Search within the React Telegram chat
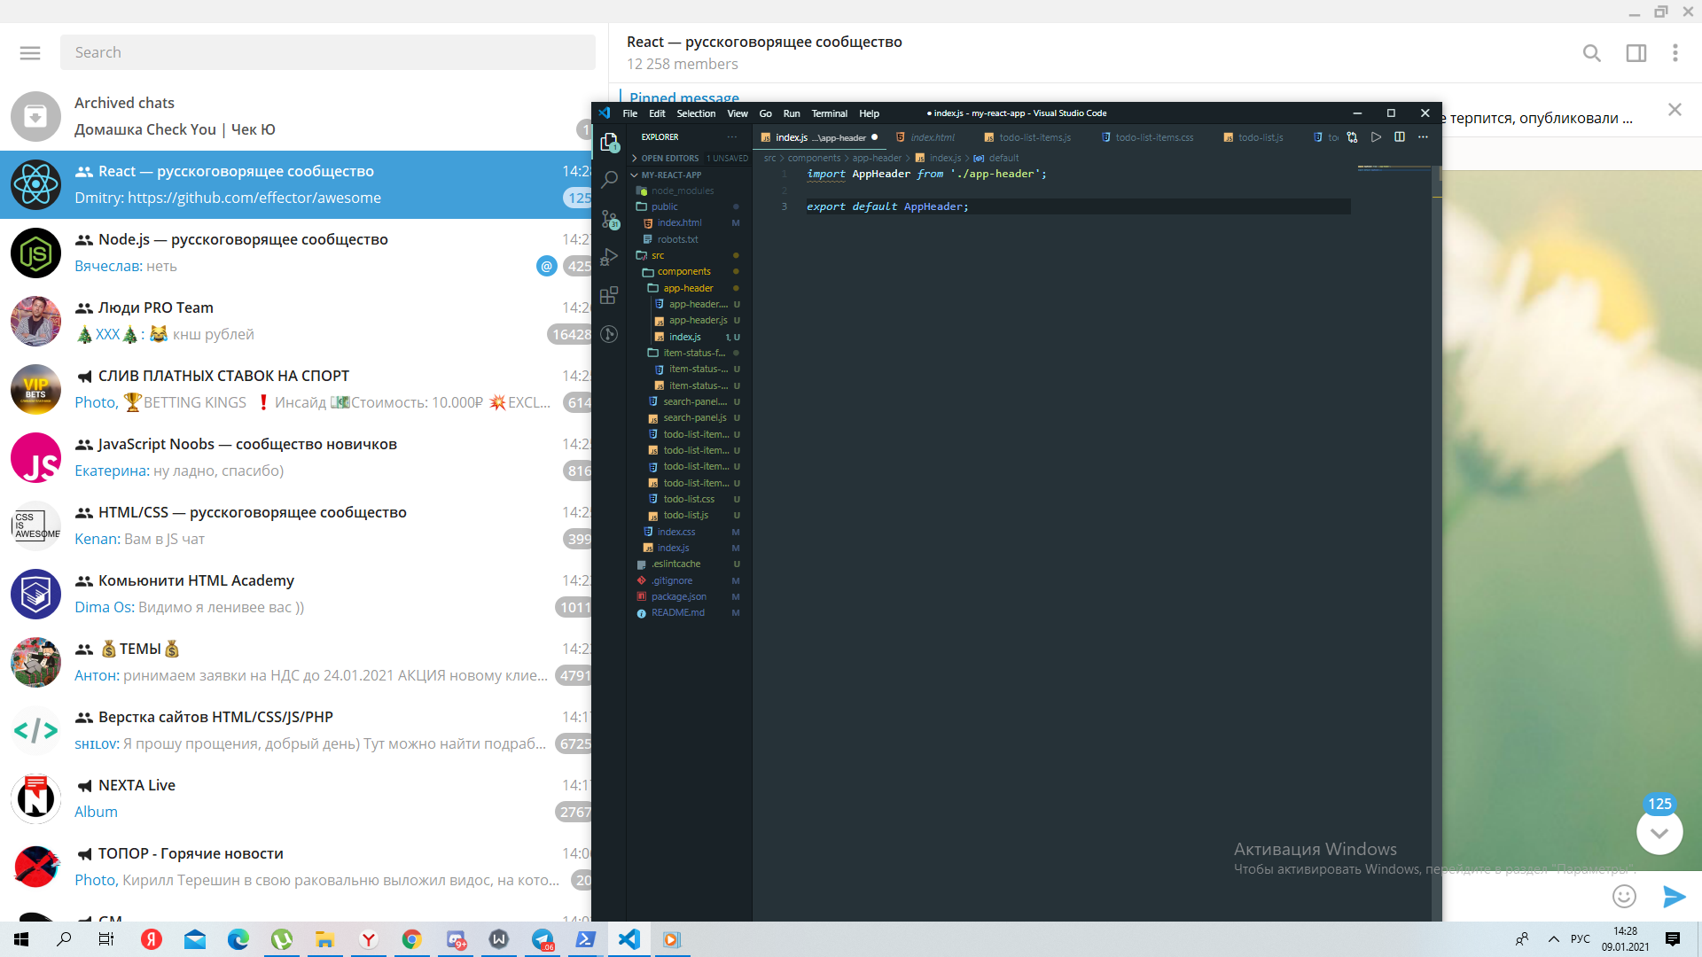The image size is (1702, 957). click(1592, 53)
